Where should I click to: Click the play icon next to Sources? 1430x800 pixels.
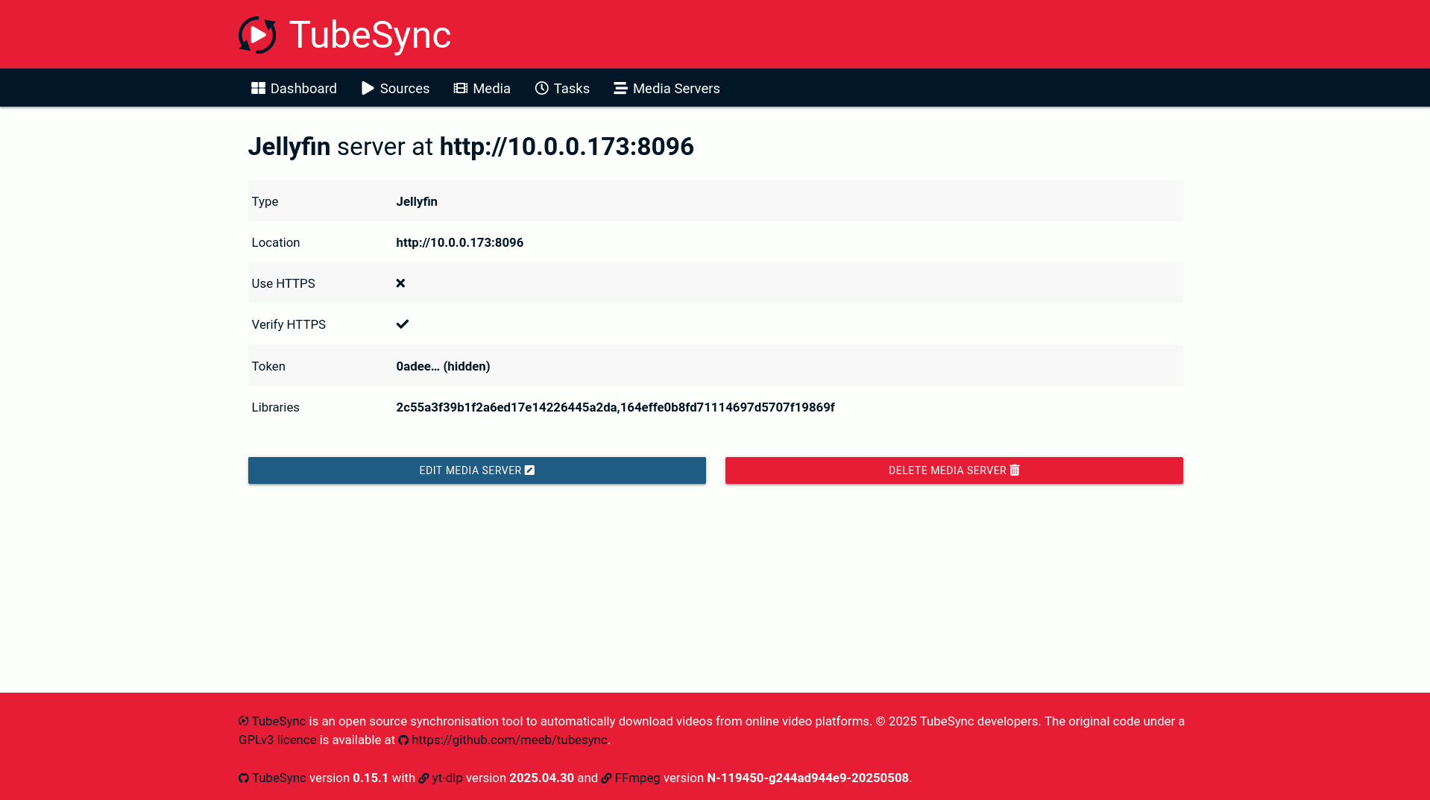[x=367, y=88]
